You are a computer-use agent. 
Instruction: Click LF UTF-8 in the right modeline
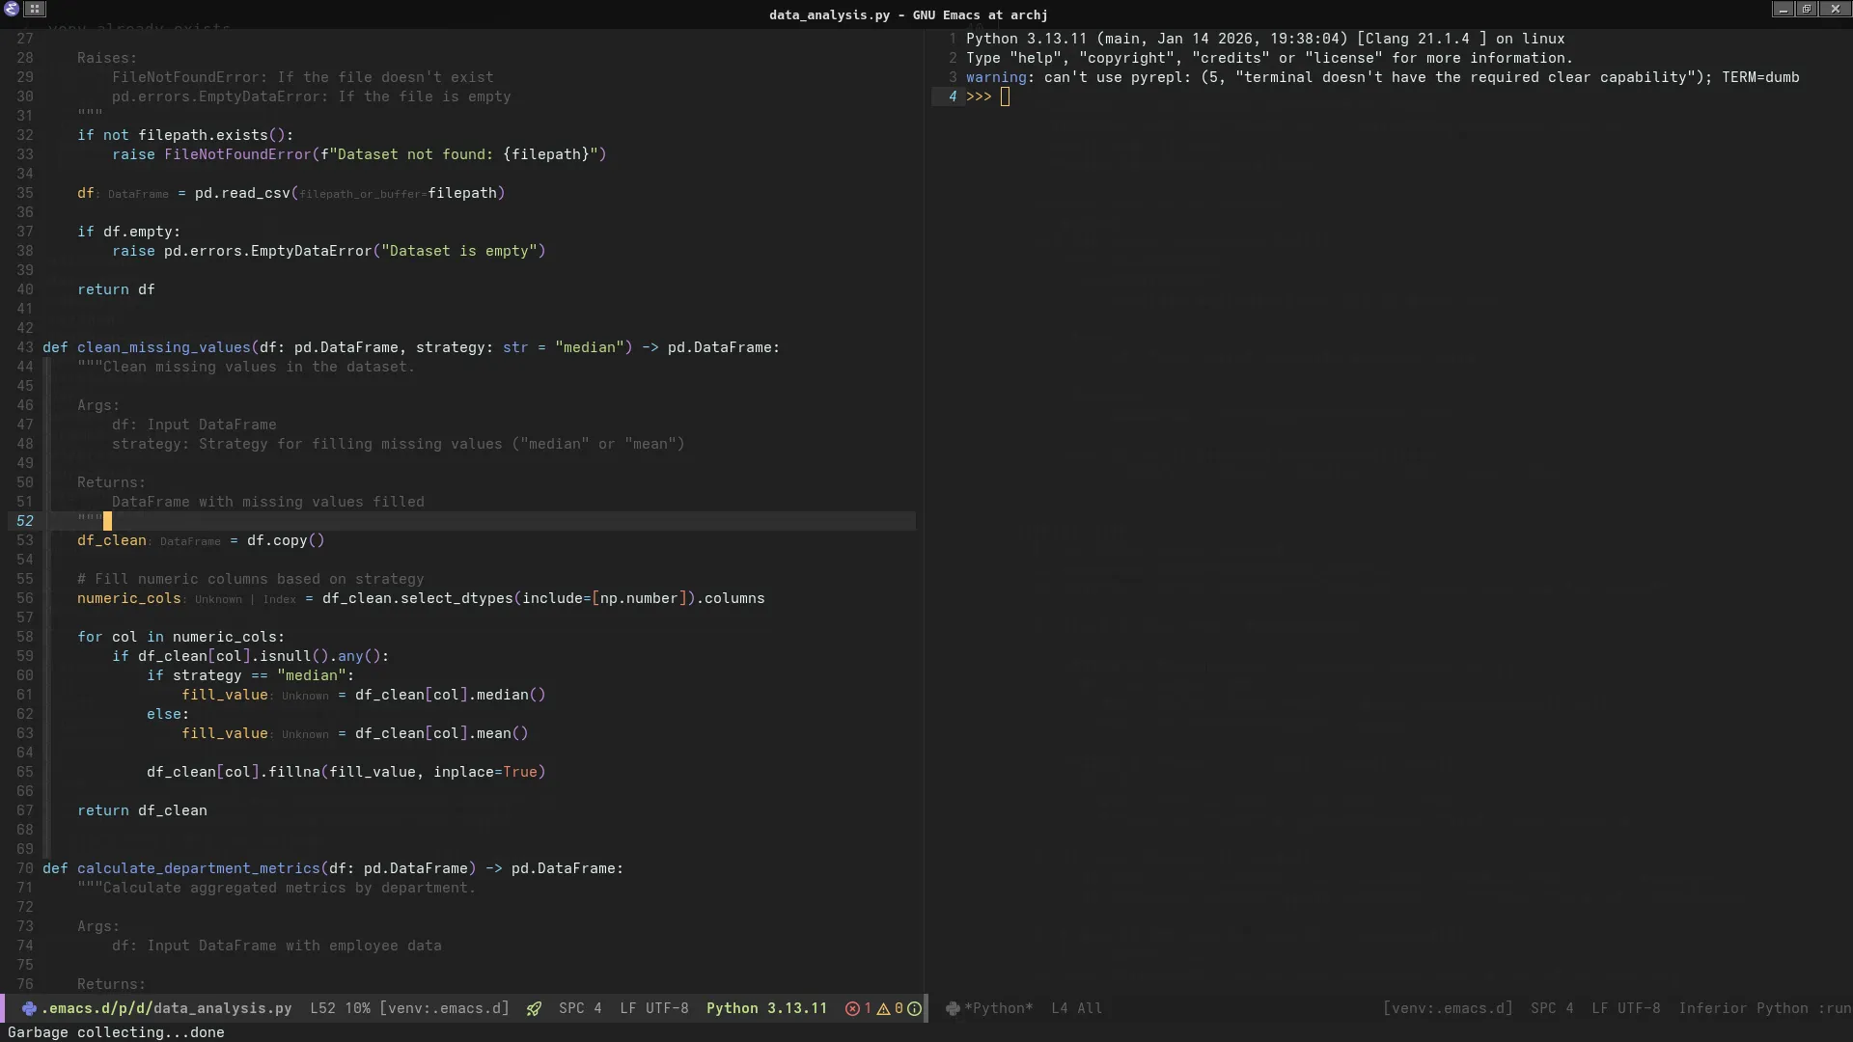(1626, 1008)
